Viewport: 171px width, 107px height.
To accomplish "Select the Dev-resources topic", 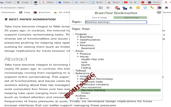I will click(91, 87).
